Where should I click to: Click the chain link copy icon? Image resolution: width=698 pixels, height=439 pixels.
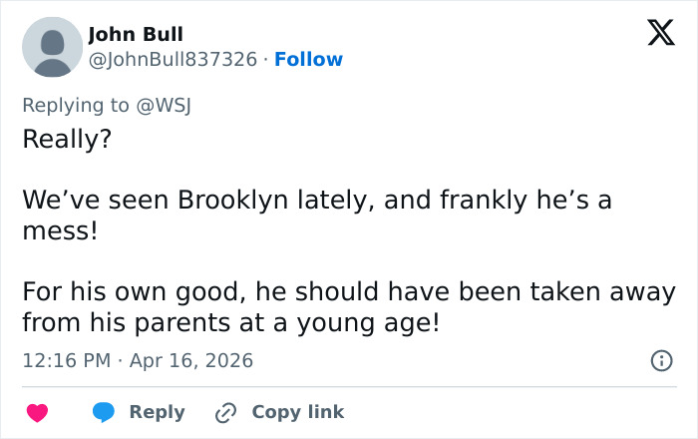[x=225, y=412]
